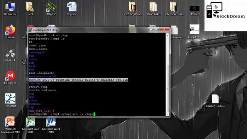Click the PuTTY icon in terminal title bar
The image size is (247, 139).
[x=30, y=30]
